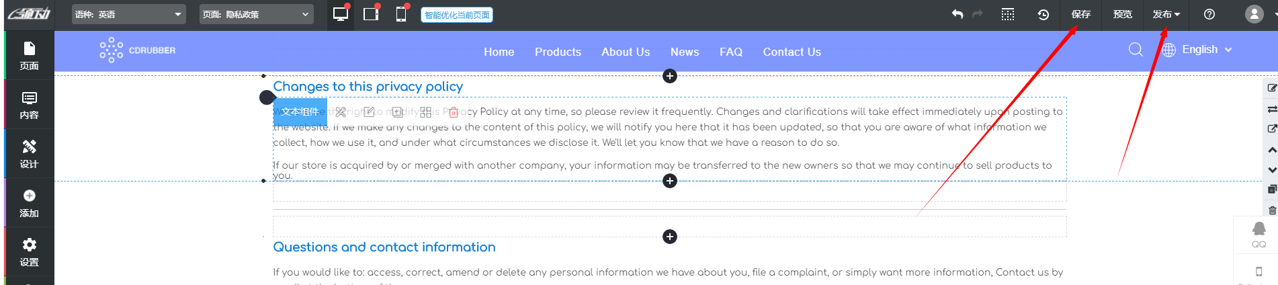Image resolution: width=1278 pixels, height=285 pixels.
Task: Open the 设计 design sidebar tab
Action: [x=29, y=154]
